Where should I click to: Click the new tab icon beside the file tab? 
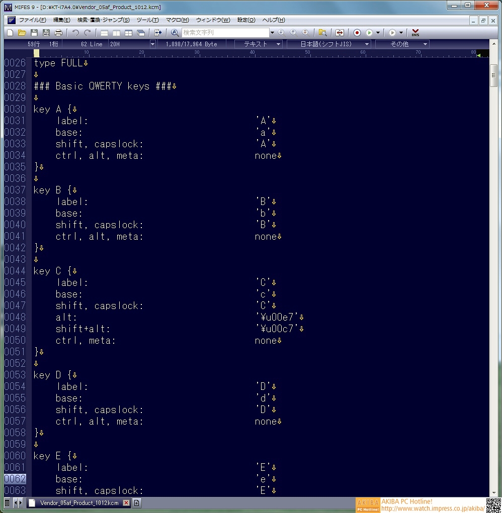point(137,503)
